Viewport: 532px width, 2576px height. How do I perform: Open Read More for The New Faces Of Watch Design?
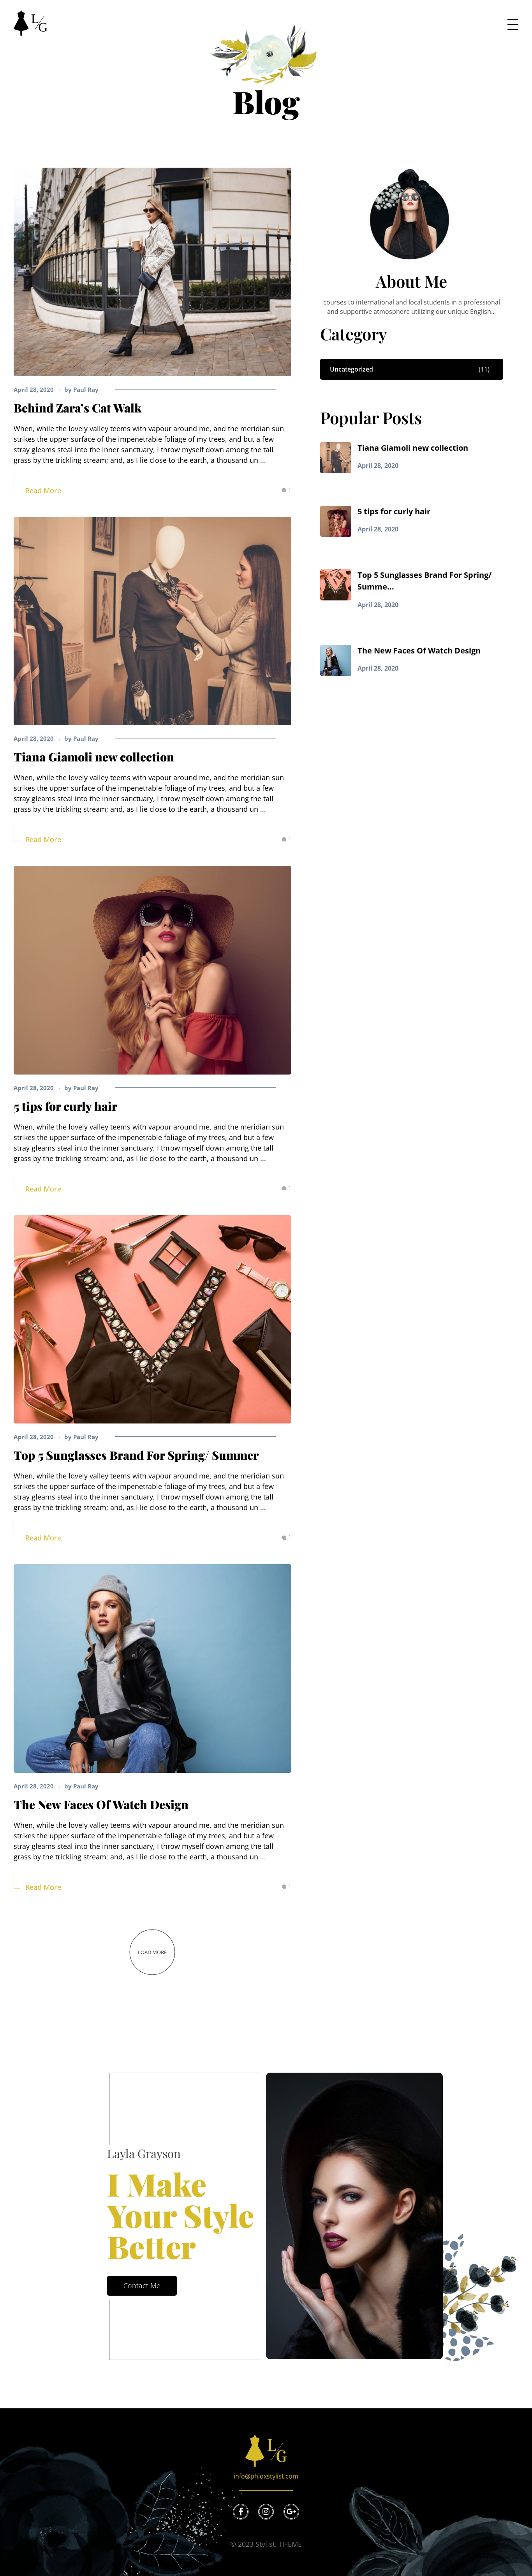pyautogui.click(x=43, y=1887)
